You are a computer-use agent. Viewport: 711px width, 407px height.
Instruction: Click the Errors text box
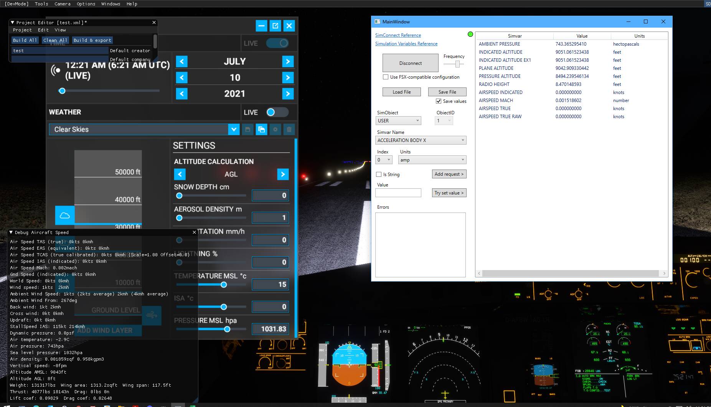pos(421,245)
